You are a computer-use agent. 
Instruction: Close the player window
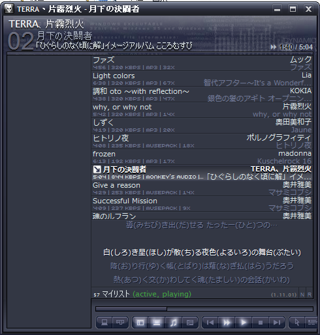(x=308, y=9)
